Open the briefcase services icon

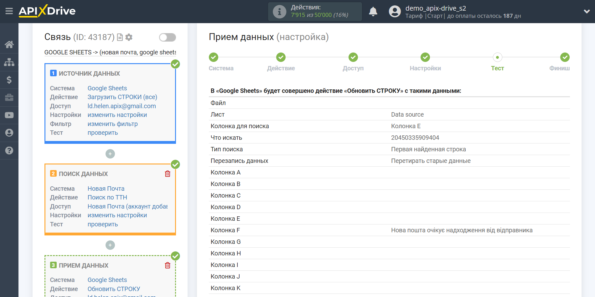point(9,98)
